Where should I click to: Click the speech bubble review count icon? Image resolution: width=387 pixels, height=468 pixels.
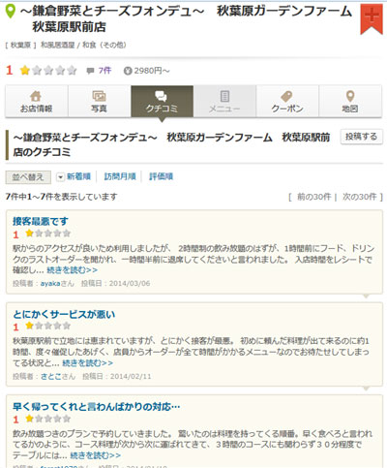click(90, 71)
